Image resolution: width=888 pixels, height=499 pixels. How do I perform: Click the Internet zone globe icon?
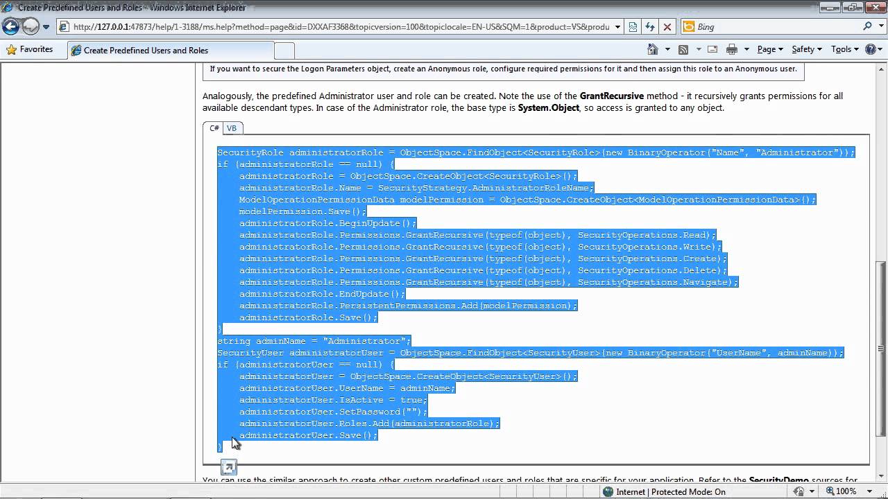tap(608, 491)
